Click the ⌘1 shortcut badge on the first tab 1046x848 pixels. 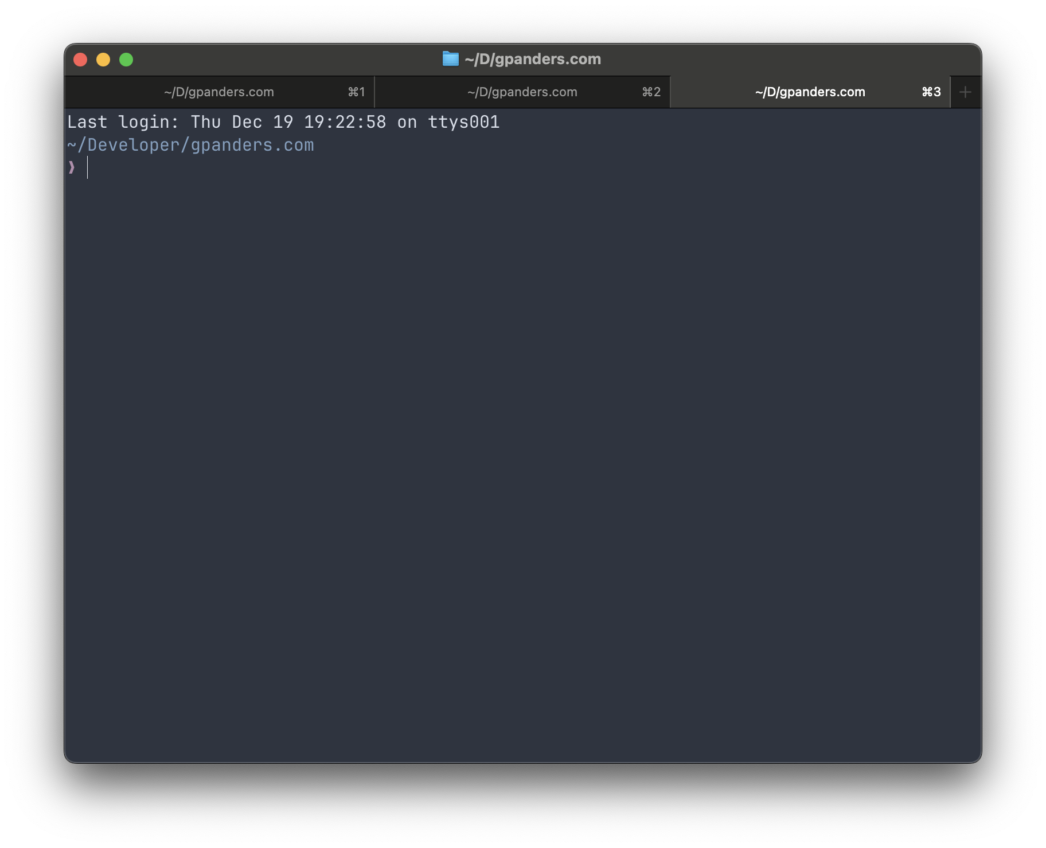[356, 92]
